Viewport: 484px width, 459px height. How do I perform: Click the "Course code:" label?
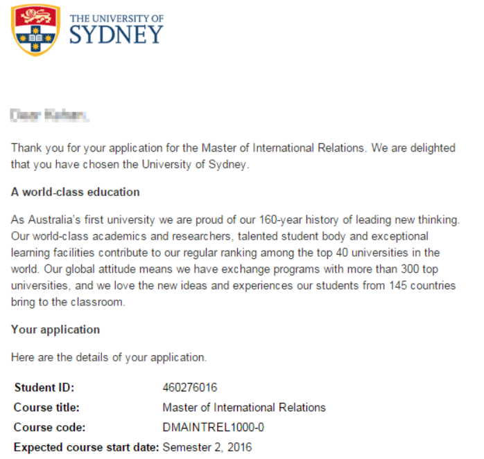pyautogui.click(x=47, y=428)
